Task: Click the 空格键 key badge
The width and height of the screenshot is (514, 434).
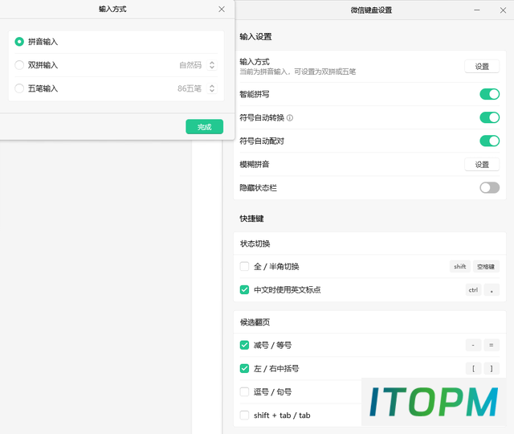Action: click(486, 266)
